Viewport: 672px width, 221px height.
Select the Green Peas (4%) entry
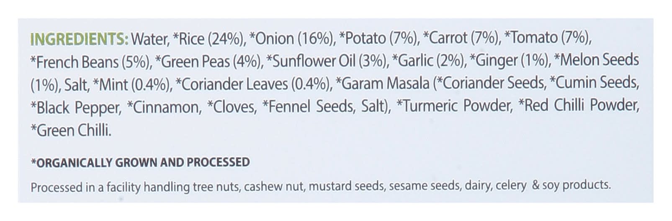208,62
